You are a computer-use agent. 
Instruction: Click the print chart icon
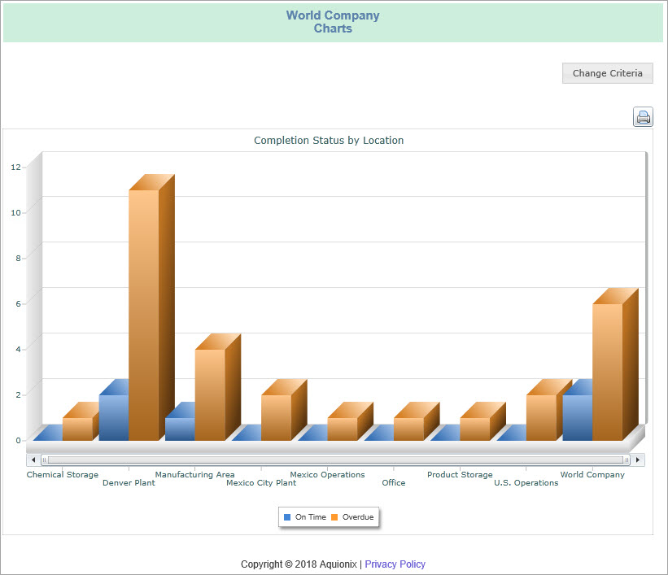(x=643, y=116)
